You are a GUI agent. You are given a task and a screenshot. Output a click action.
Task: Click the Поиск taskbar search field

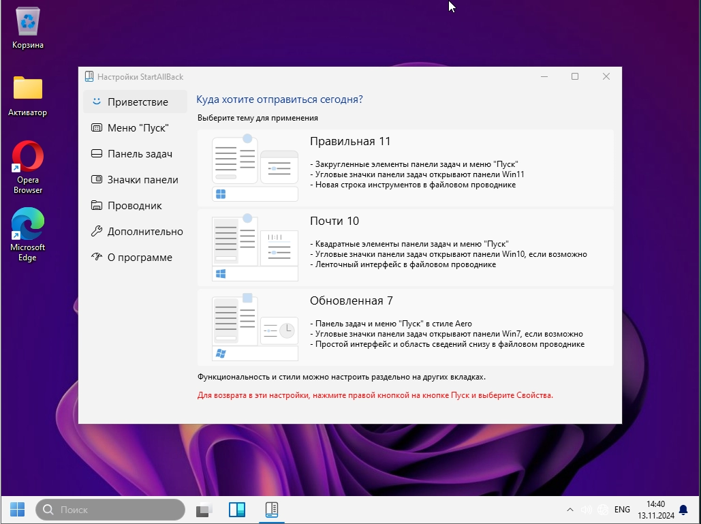(x=110, y=510)
